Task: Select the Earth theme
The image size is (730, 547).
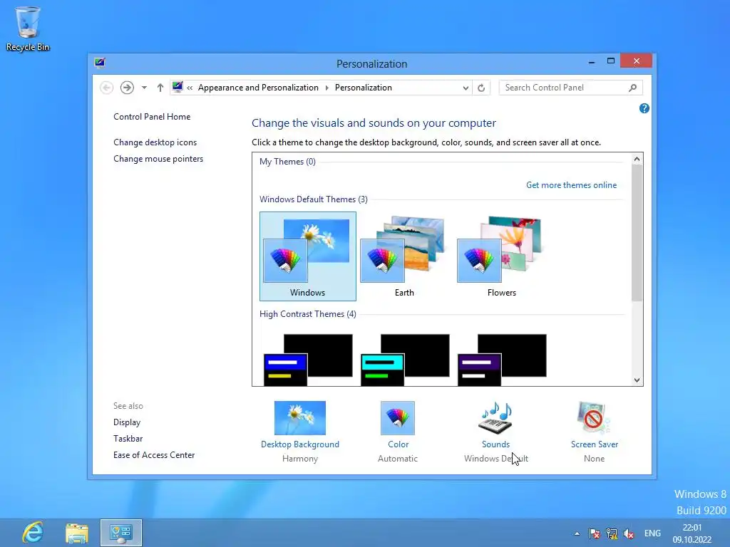Action: click(405, 256)
